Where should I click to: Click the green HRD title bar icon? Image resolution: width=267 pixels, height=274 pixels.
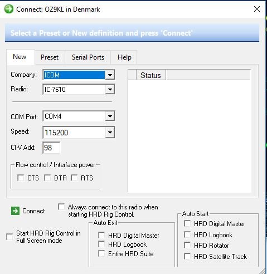[x=9, y=9]
